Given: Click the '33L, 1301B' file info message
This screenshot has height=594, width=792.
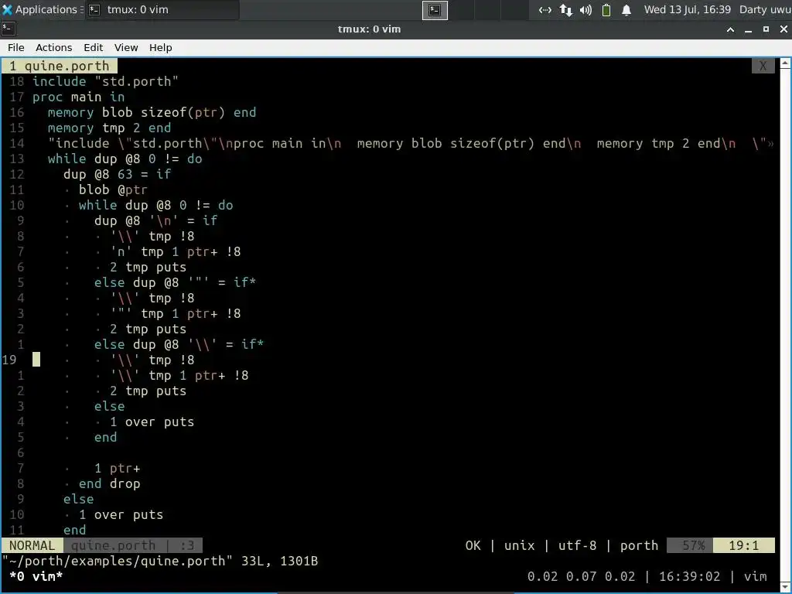Looking at the screenshot, I should pos(280,562).
